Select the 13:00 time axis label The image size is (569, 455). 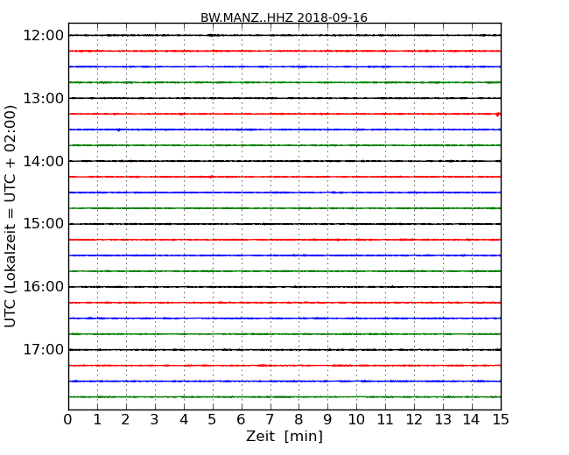(44, 98)
